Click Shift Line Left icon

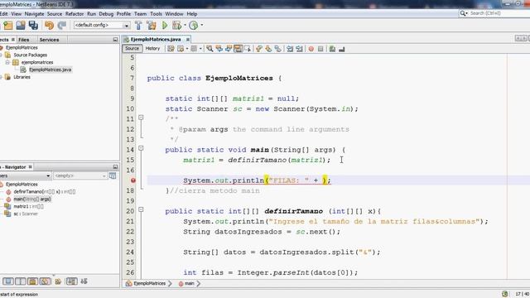290,49
